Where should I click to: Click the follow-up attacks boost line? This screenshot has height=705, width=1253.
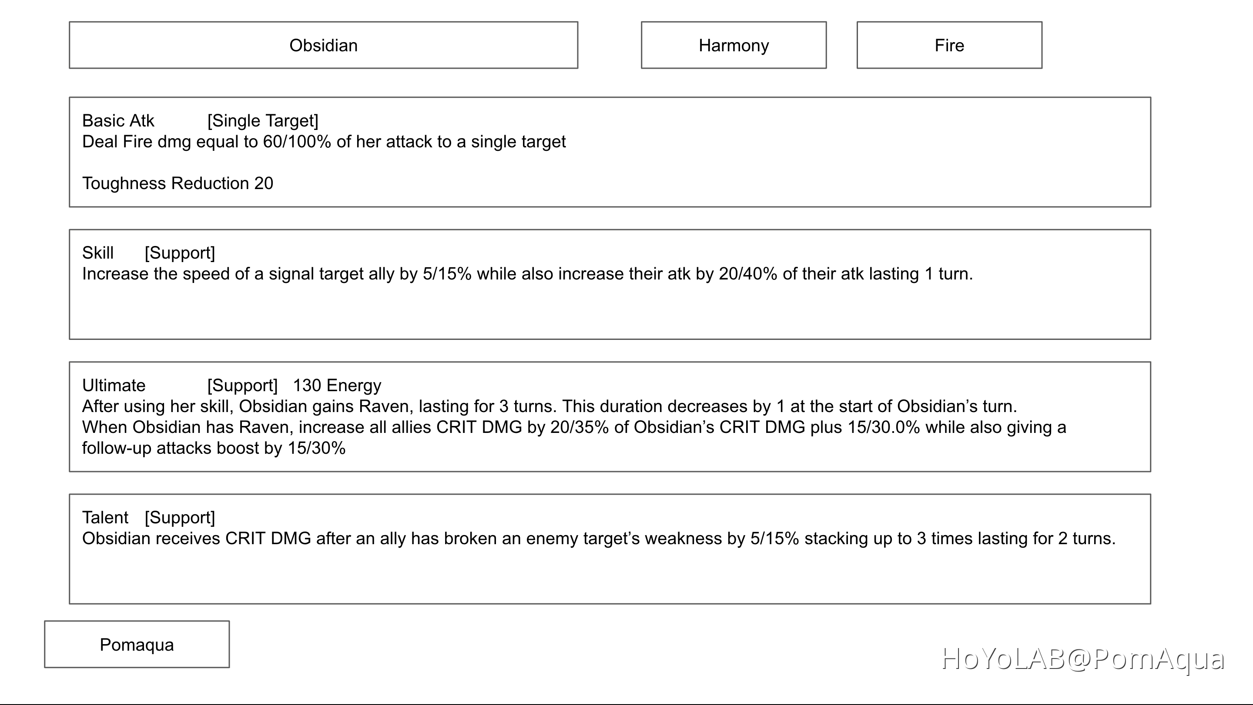(x=214, y=448)
